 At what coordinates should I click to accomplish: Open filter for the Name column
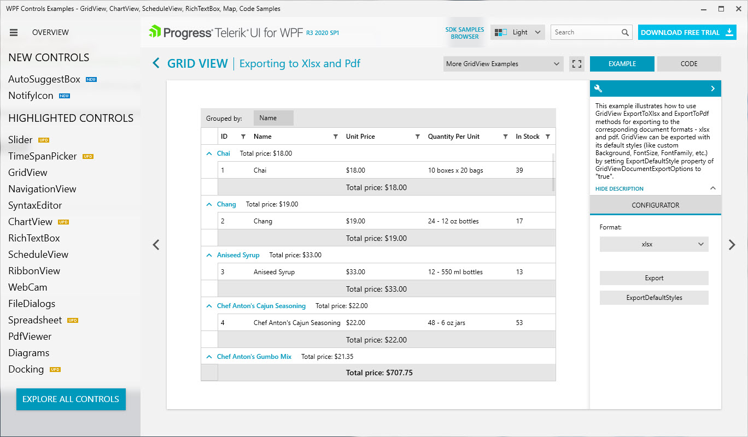pos(336,137)
